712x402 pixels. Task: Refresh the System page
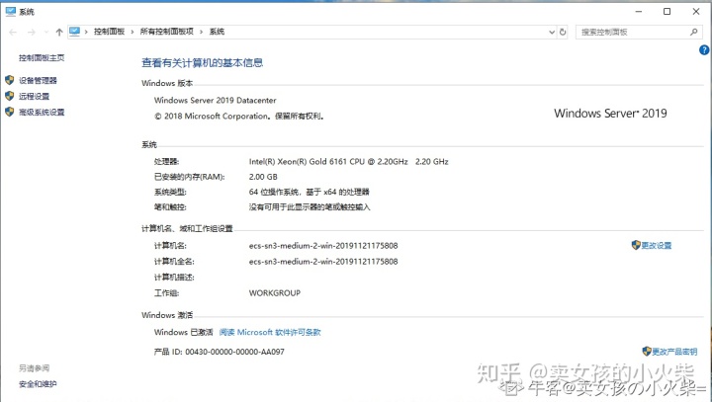tap(563, 32)
